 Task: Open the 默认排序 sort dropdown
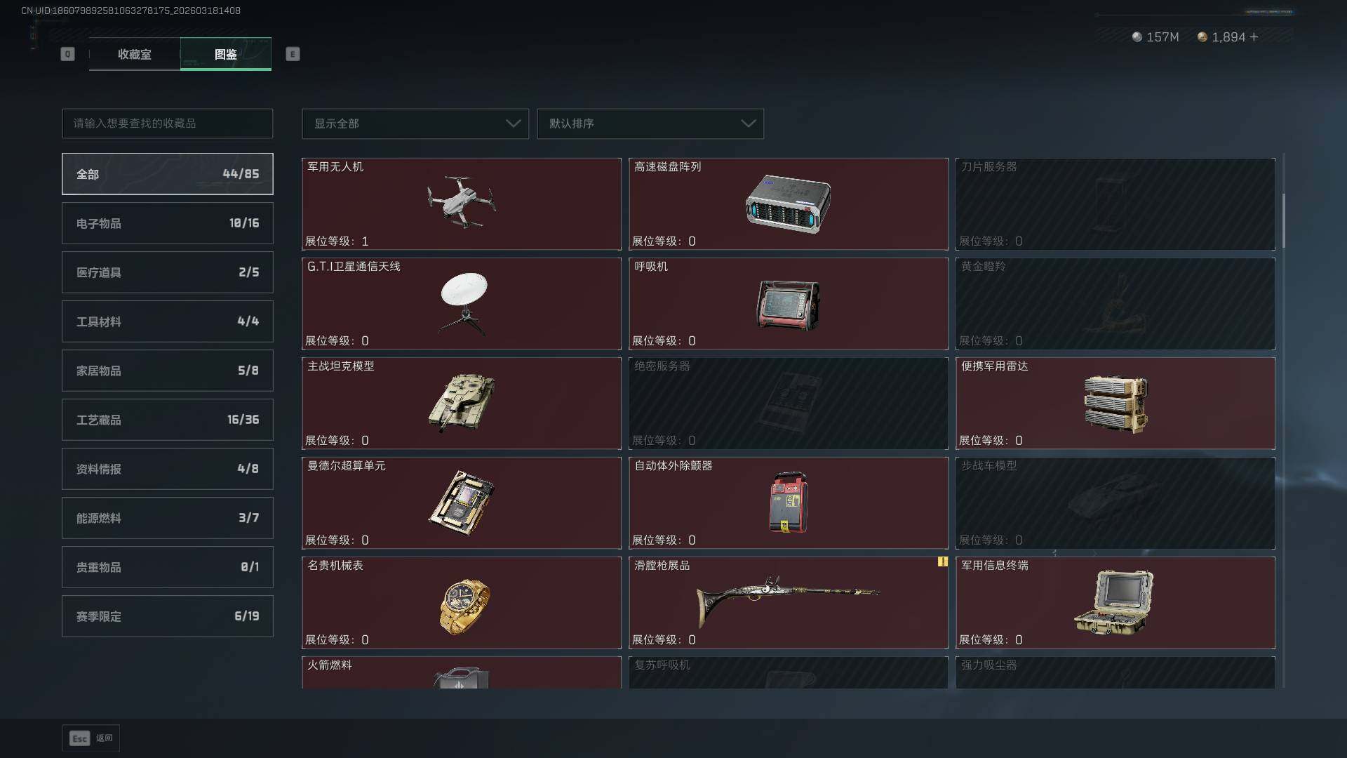pyautogui.click(x=650, y=124)
